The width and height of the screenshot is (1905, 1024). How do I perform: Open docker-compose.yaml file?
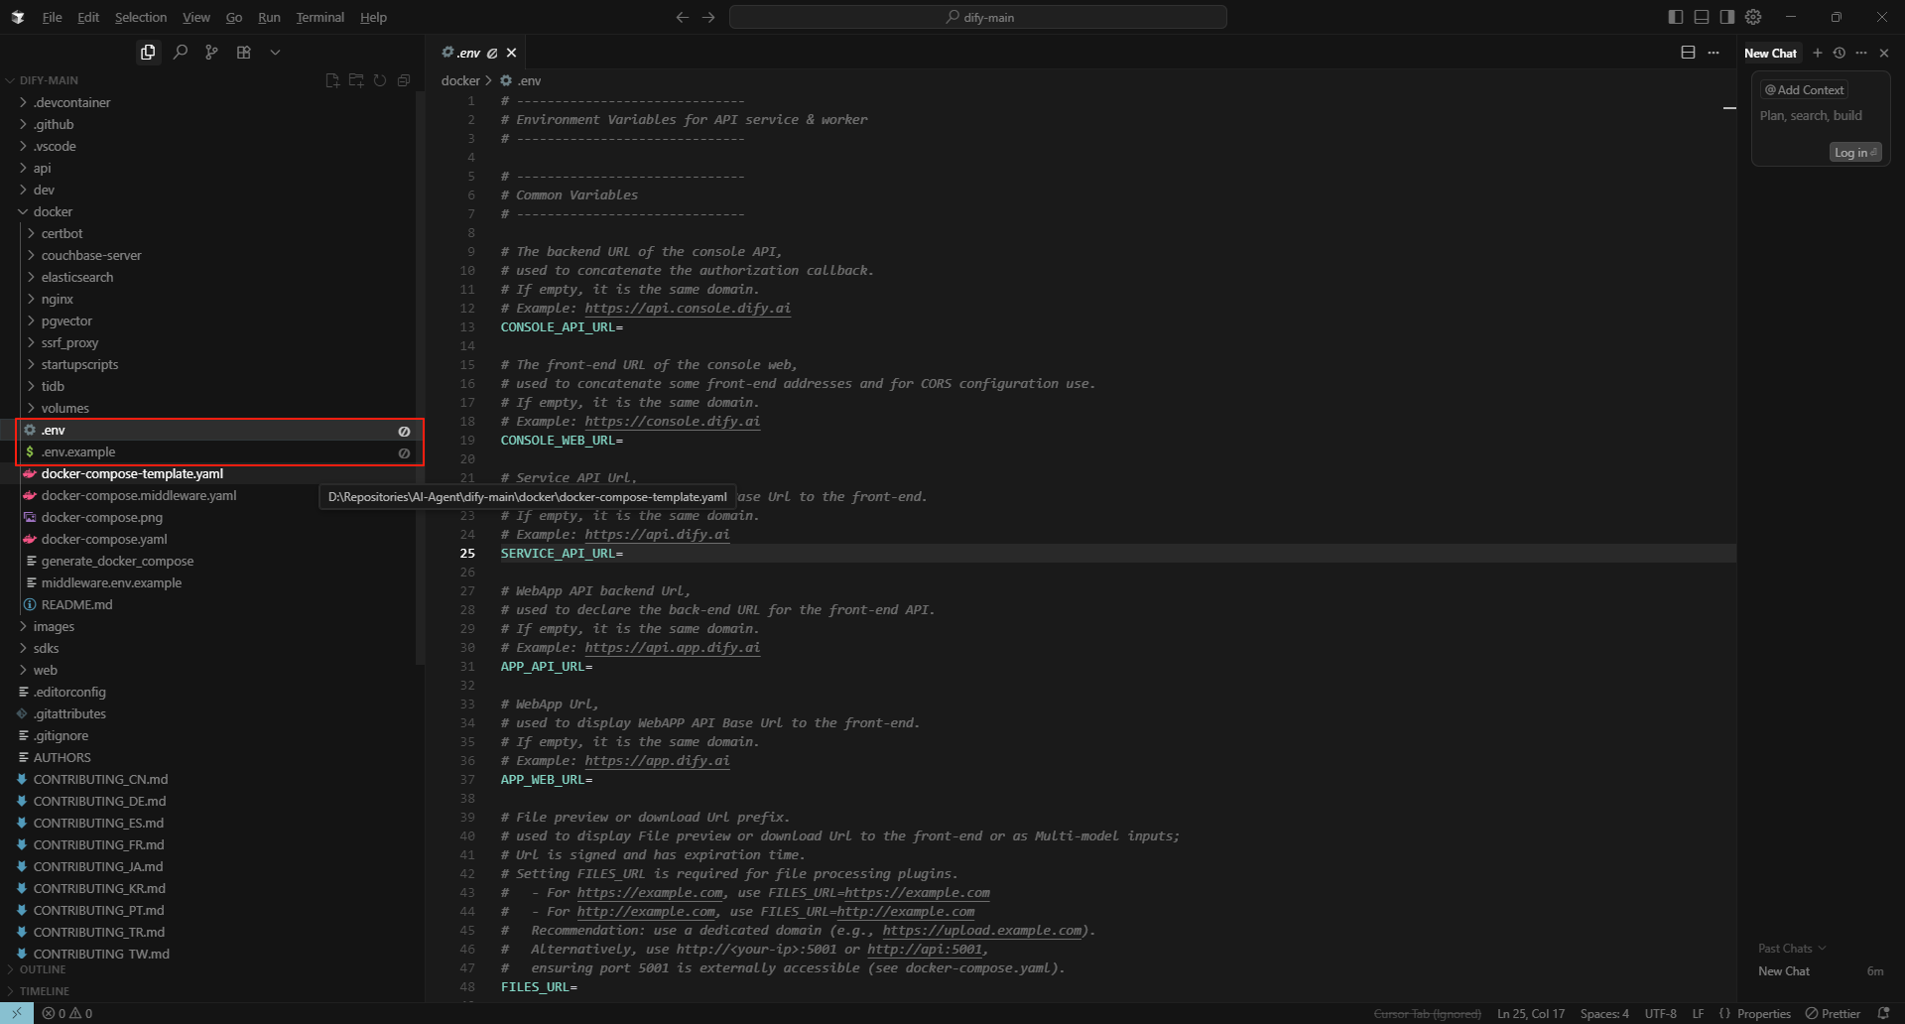[104, 539]
